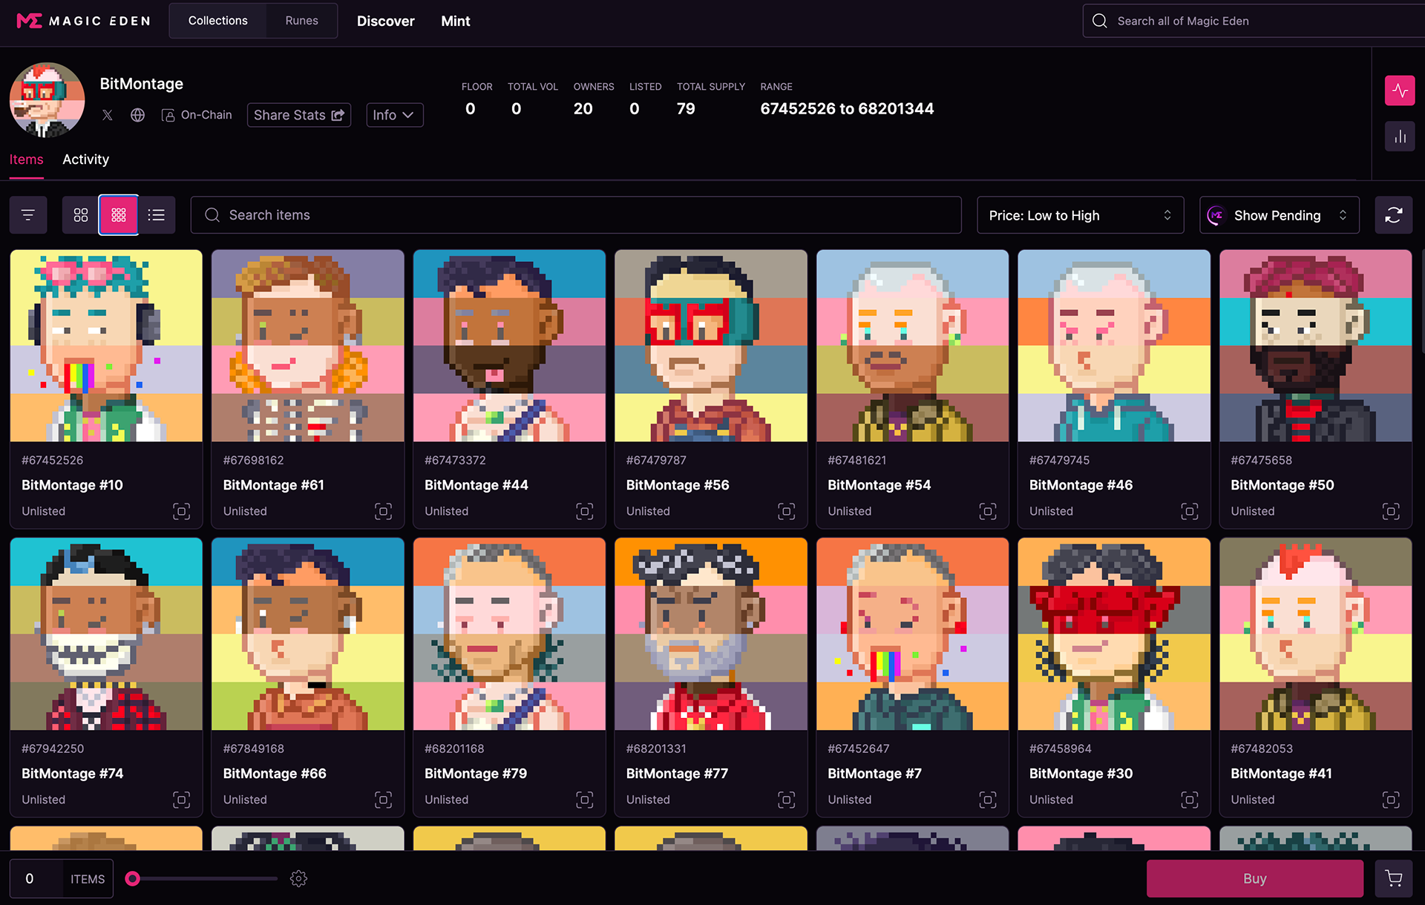Open the BitMontage #41 thumbnail image

click(1315, 634)
